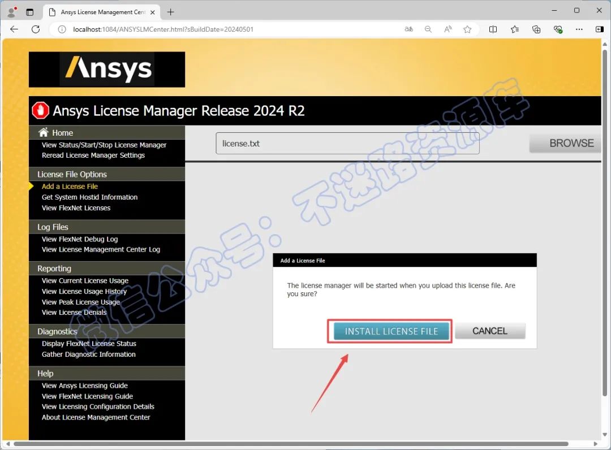Open View Licensing Configuration Details
Screen dimensions: 611x450
(98, 406)
